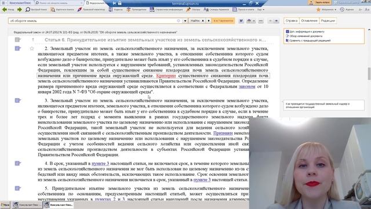Image resolution: width=371 pixels, height=209 pixels.
Task: Open Путеводители guides
Action: click(136, 9)
